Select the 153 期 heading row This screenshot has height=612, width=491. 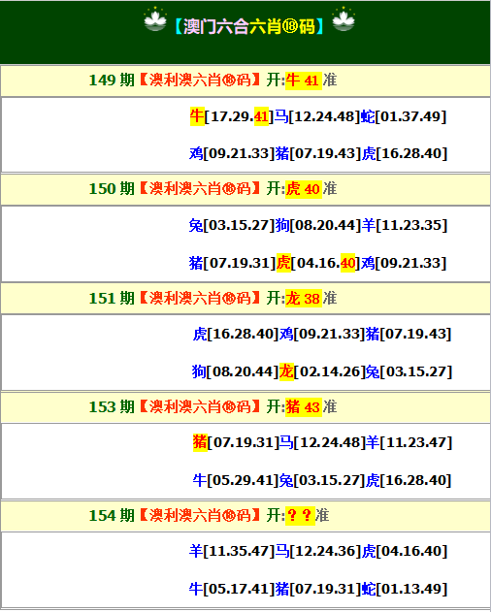(245, 407)
